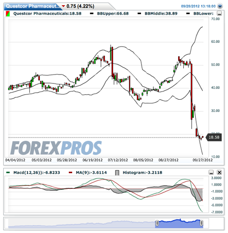Click the highlighted blue range in the navigator
The width and height of the screenshot is (228, 233).
(x=179, y=224)
